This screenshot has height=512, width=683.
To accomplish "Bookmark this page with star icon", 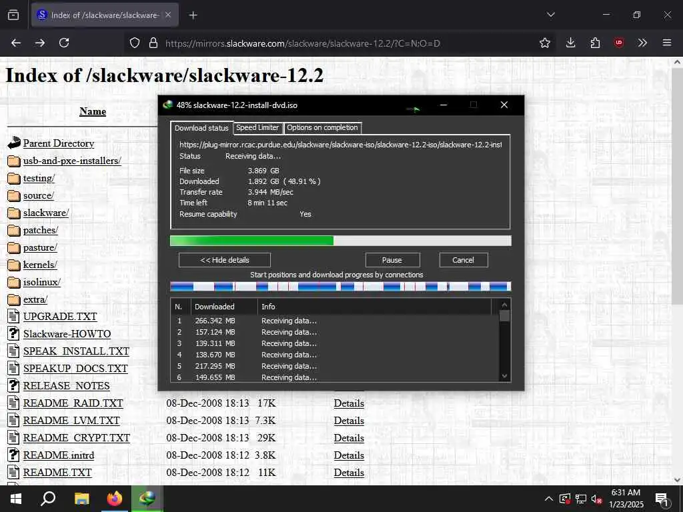I will pos(544,43).
